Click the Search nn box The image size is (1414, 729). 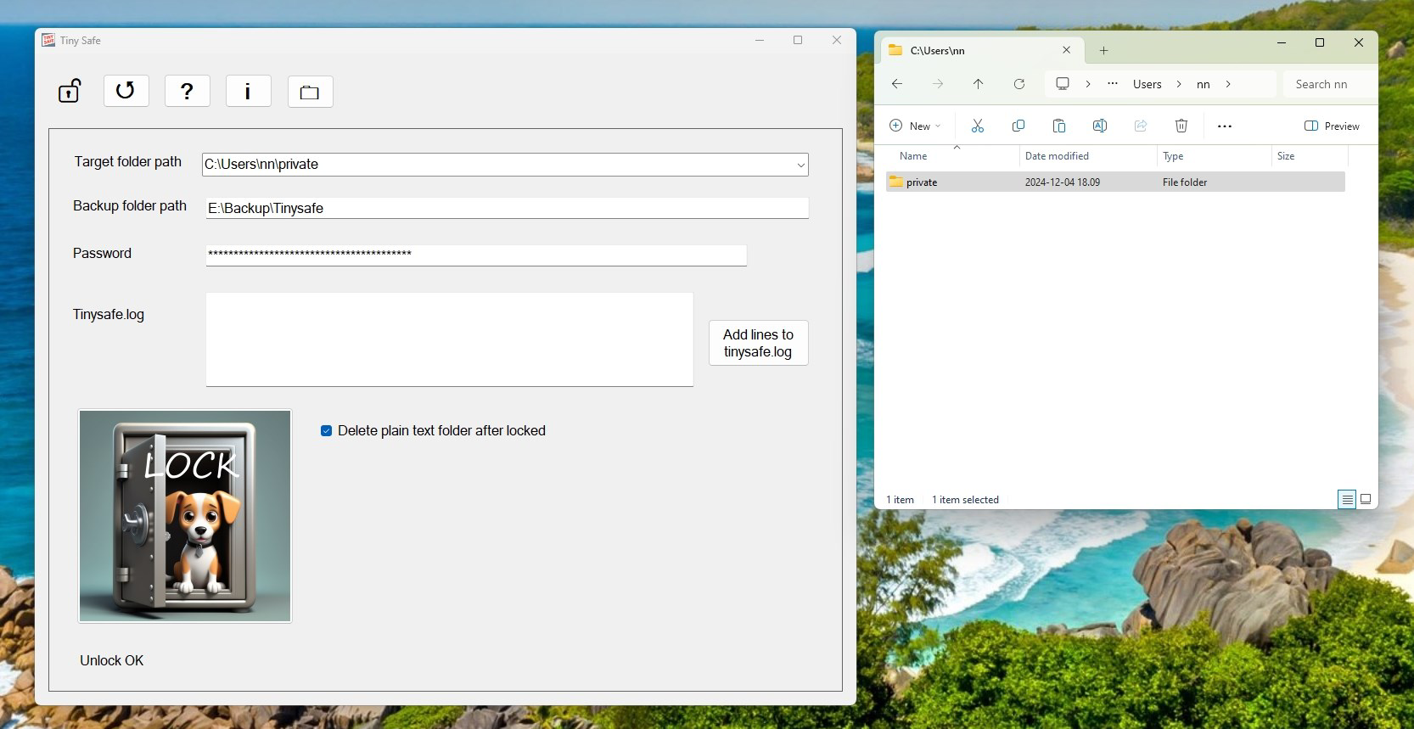pos(1329,84)
